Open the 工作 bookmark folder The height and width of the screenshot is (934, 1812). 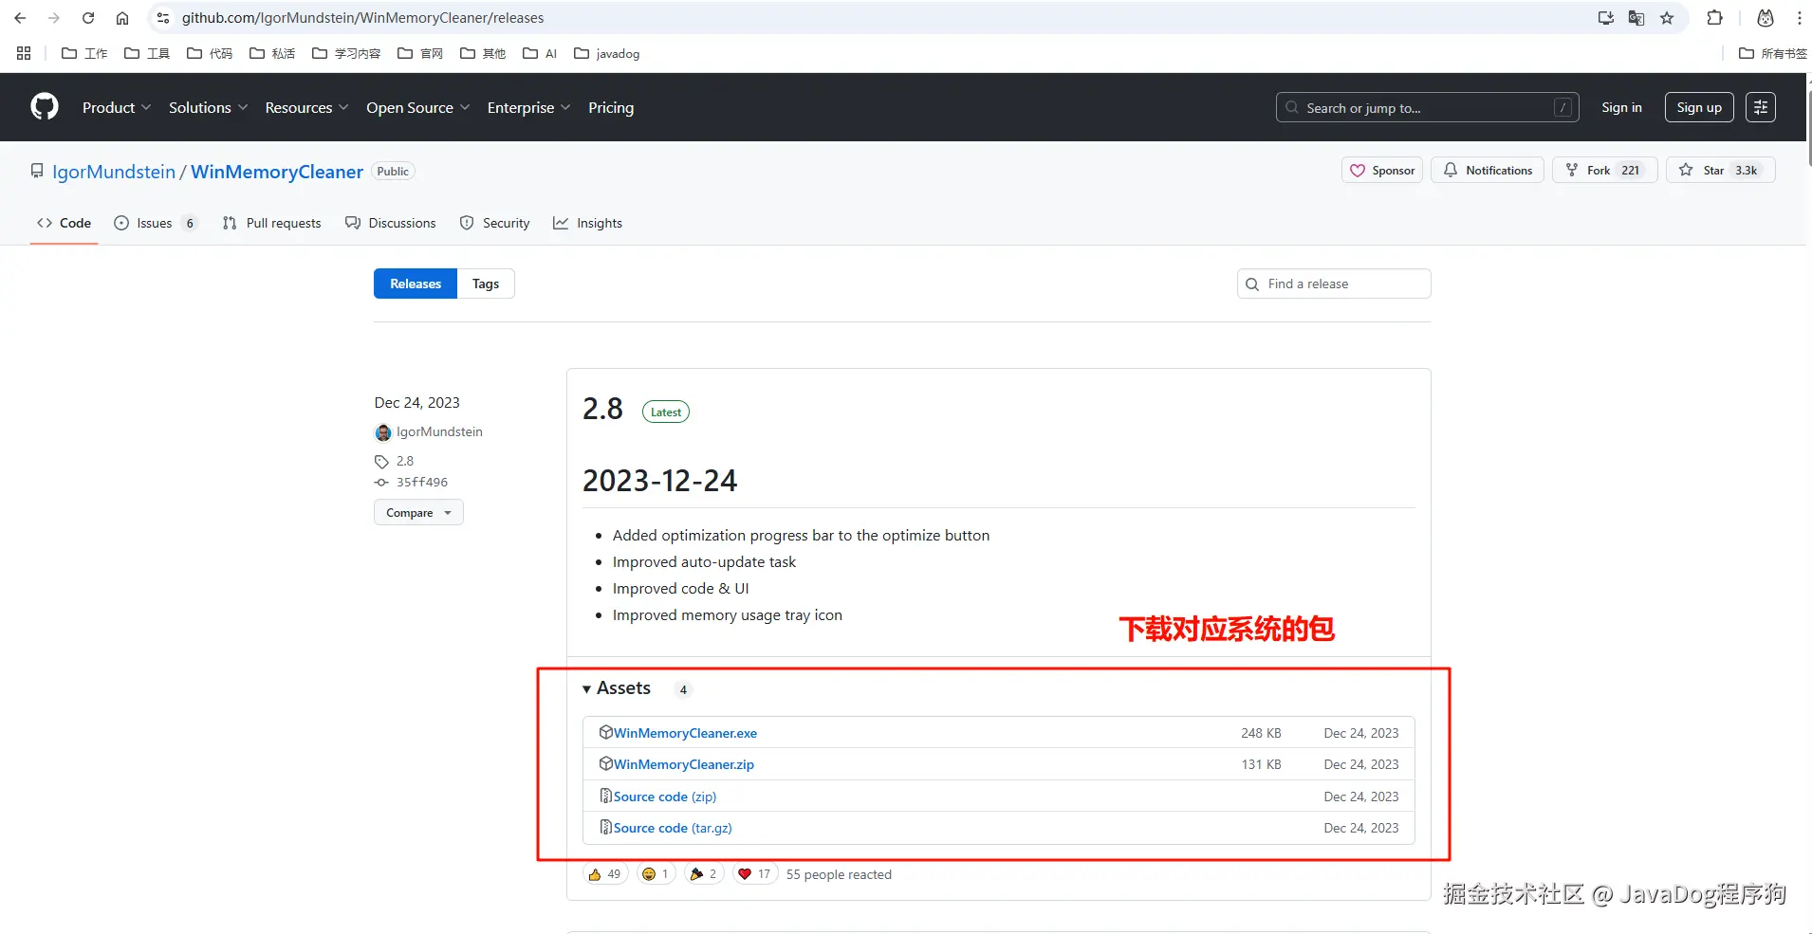[84, 53]
